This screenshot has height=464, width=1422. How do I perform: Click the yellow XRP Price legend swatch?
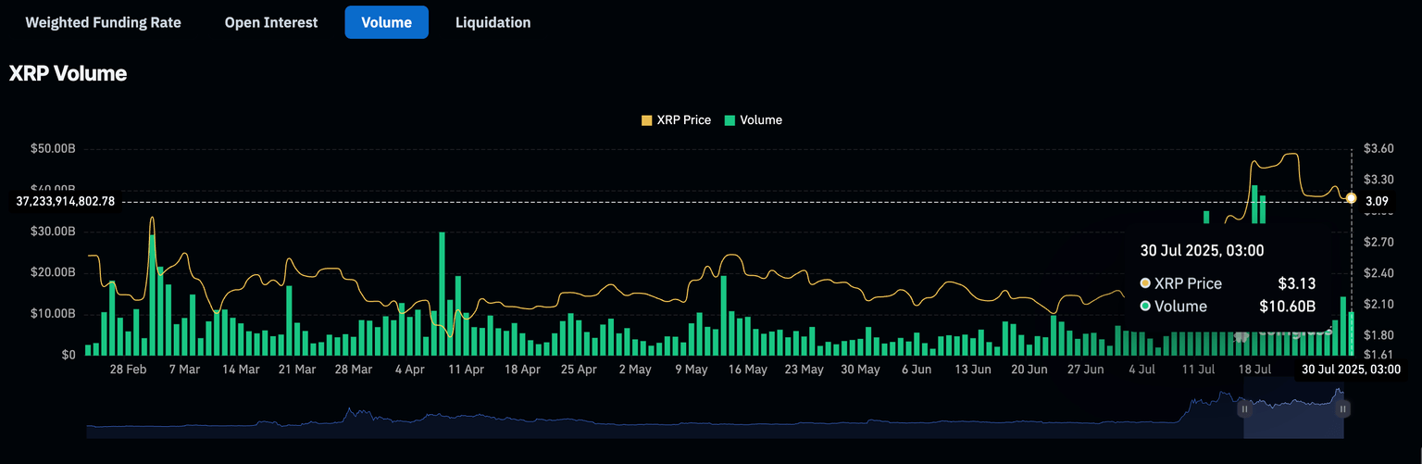pyautogui.click(x=647, y=120)
